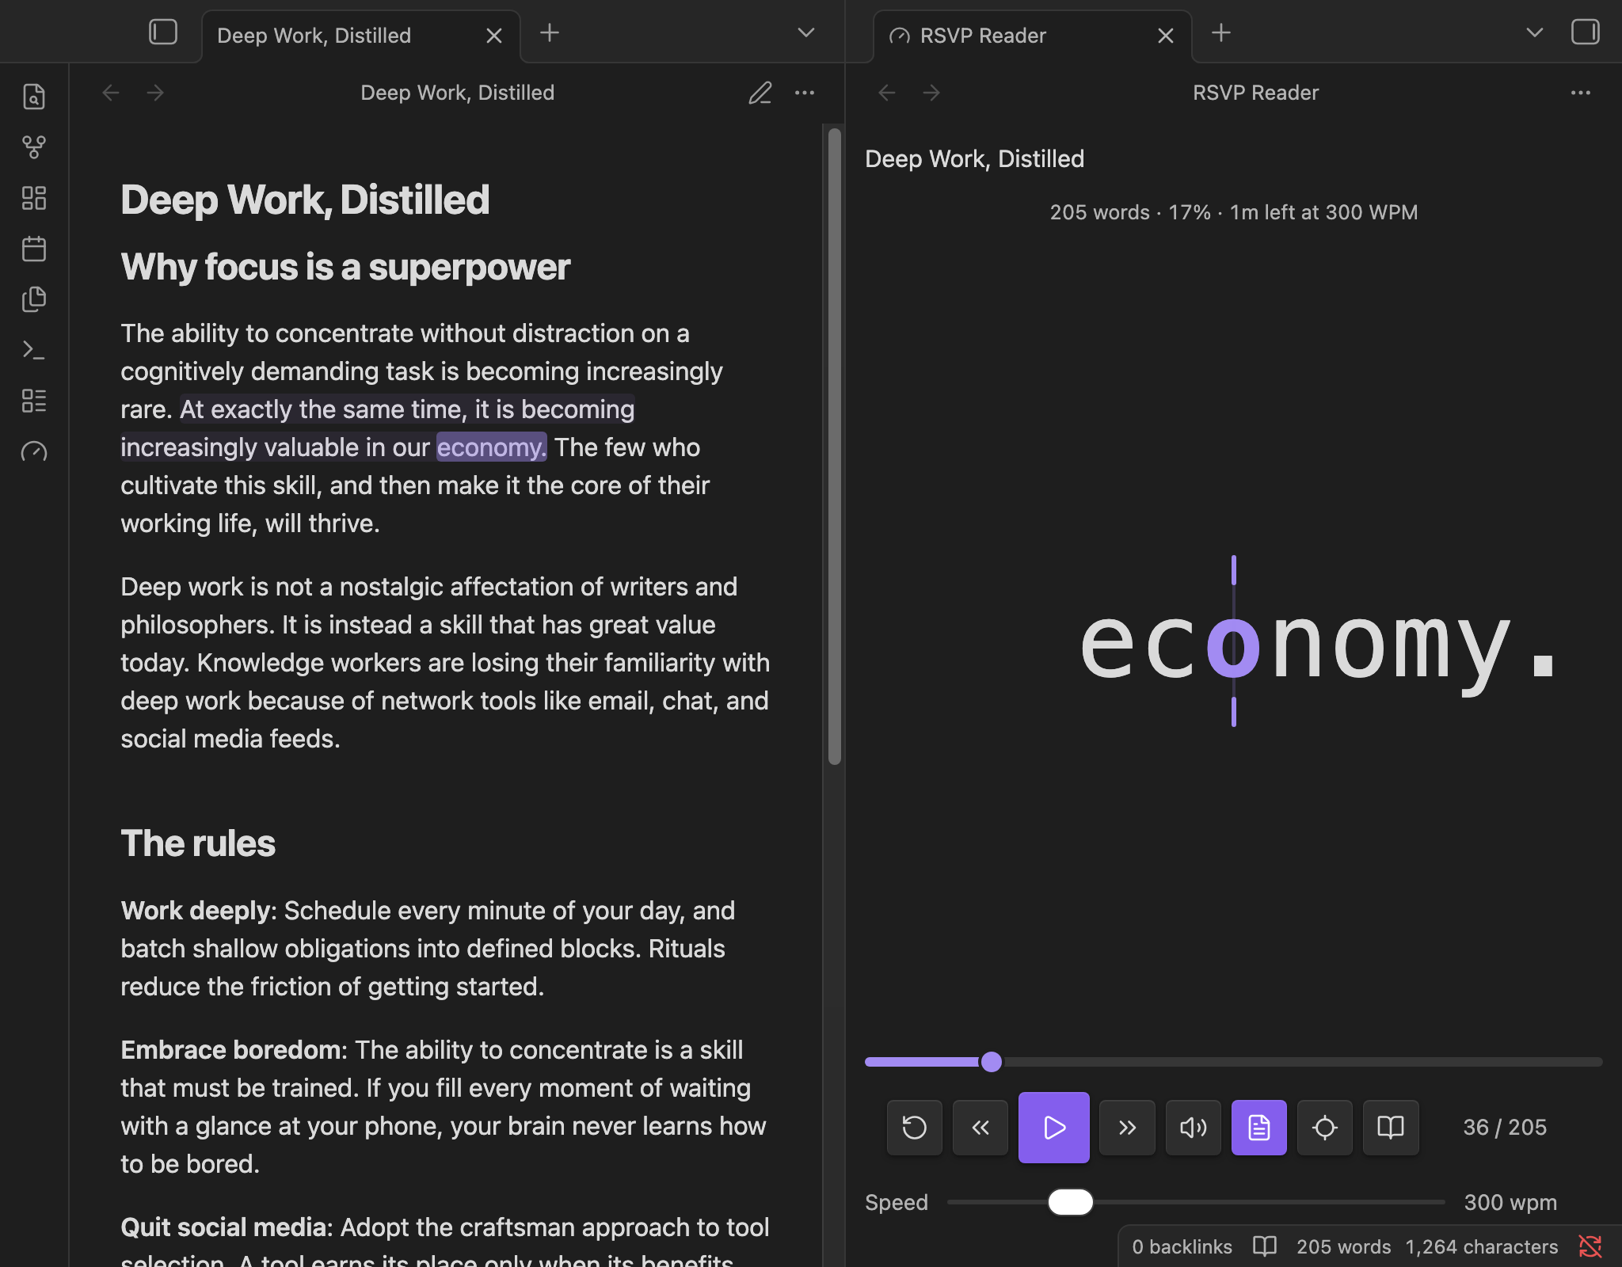Click the book reading-mode icon in status bar
This screenshot has height=1267, width=1622.
click(x=1265, y=1246)
